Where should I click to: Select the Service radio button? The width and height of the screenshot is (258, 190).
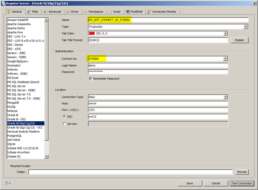click(x=64, y=124)
